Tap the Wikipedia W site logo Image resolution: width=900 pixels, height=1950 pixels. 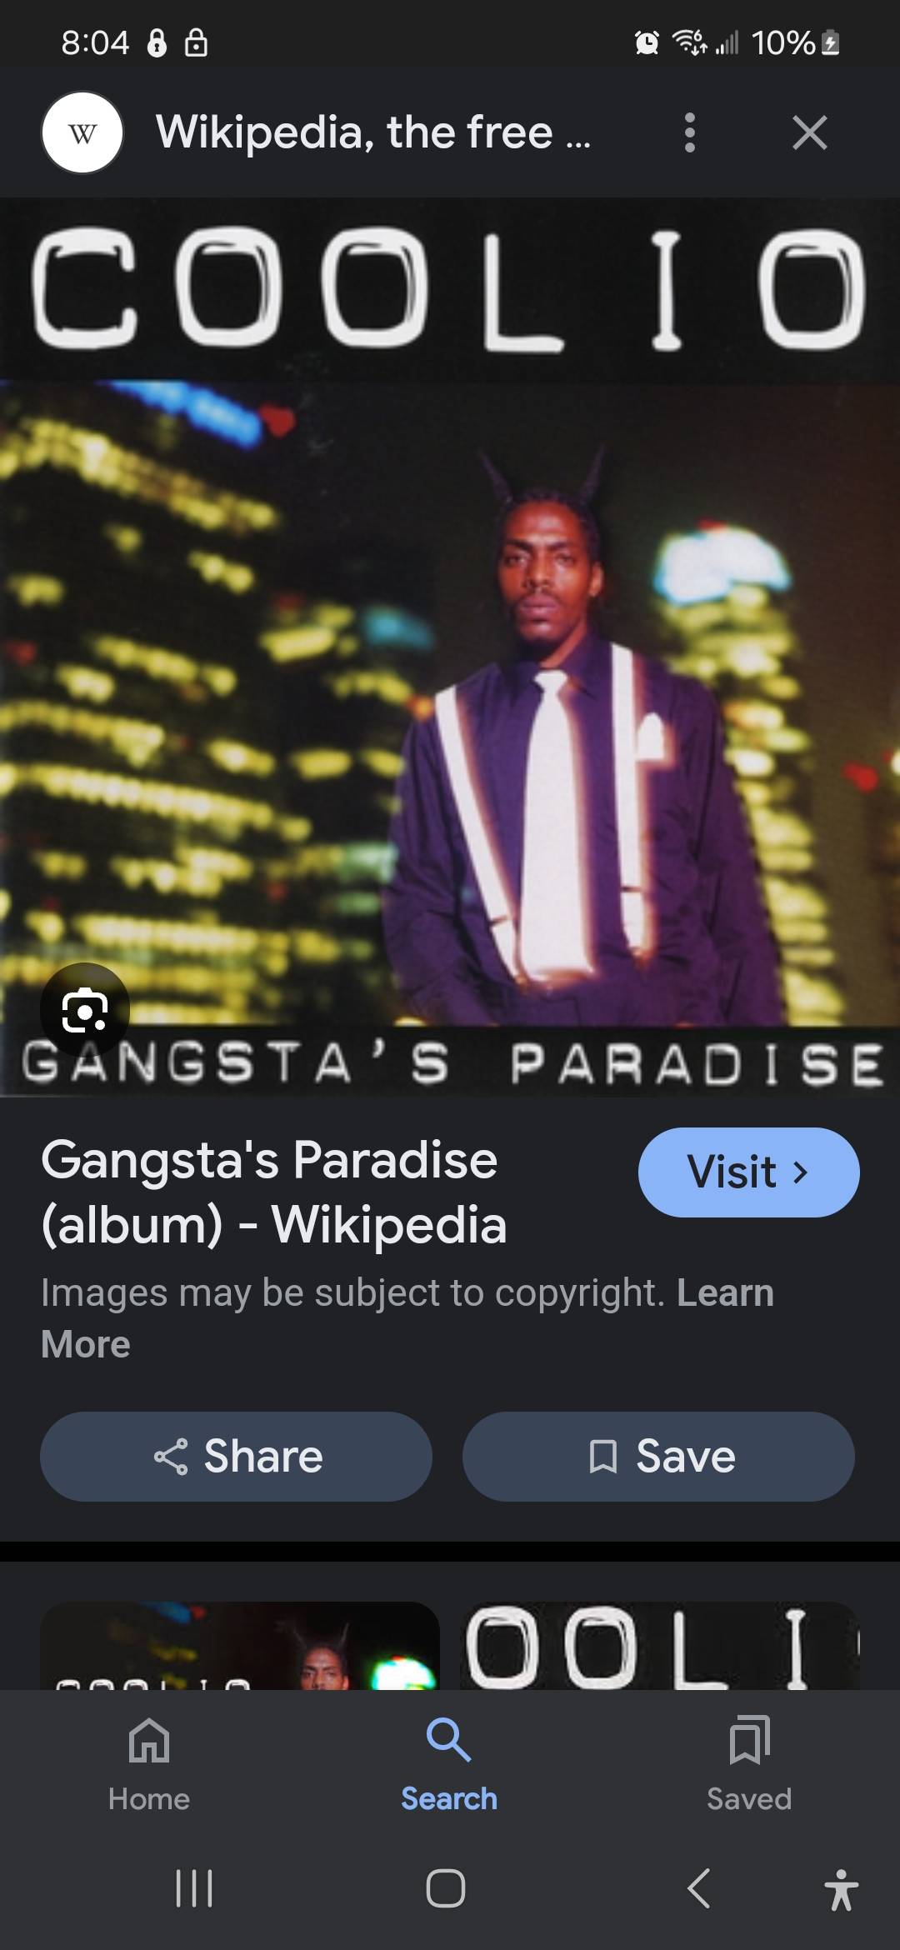pyautogui.click(x=82, y=132)
